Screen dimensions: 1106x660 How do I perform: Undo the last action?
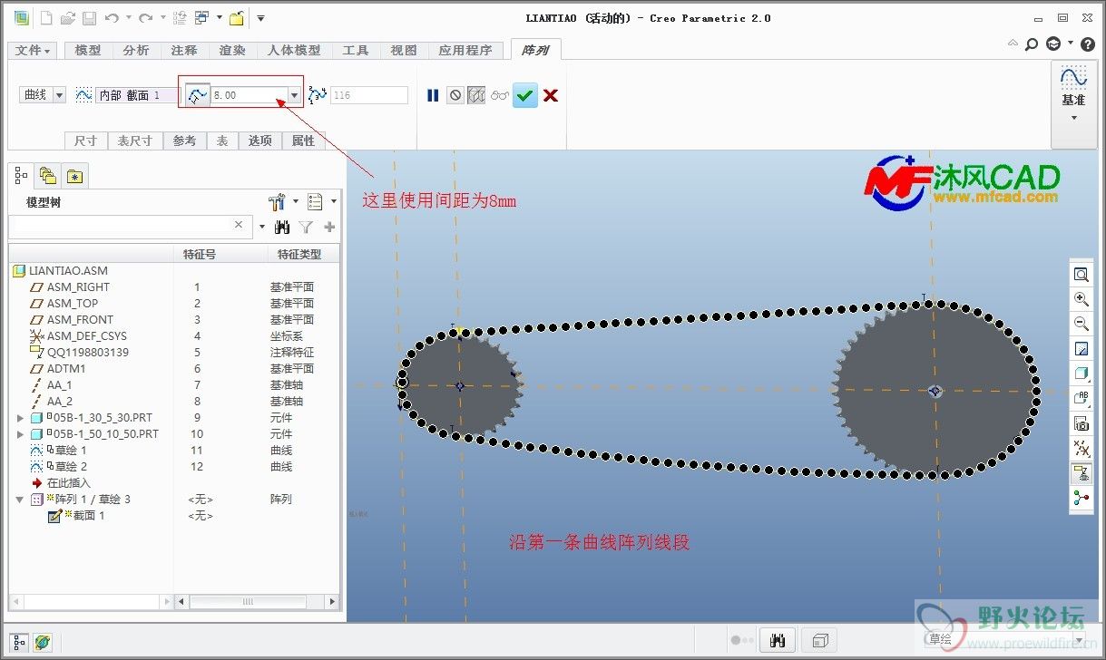112,17
